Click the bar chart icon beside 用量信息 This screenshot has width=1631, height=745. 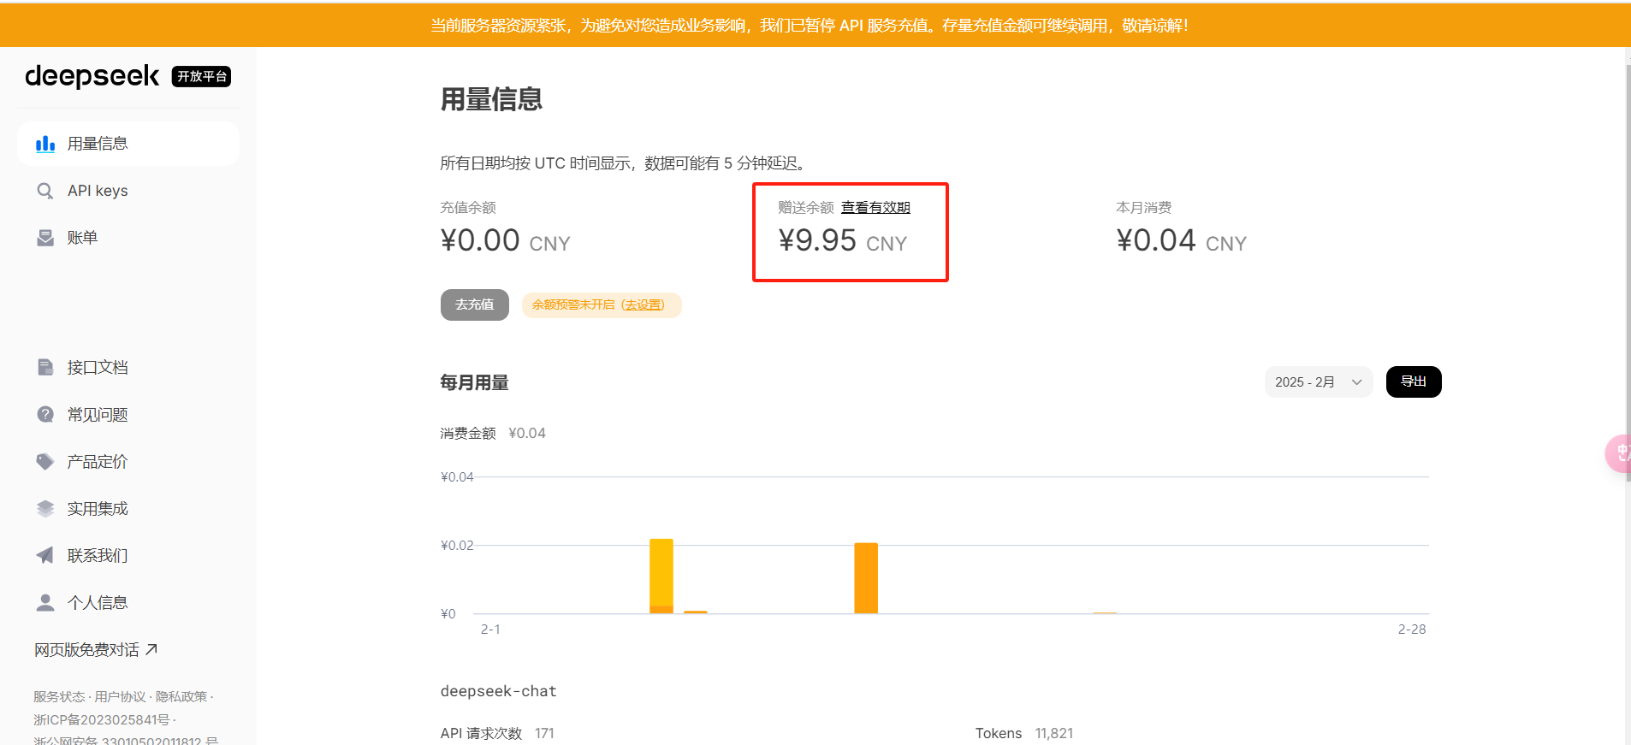click(x=45, y=144)
